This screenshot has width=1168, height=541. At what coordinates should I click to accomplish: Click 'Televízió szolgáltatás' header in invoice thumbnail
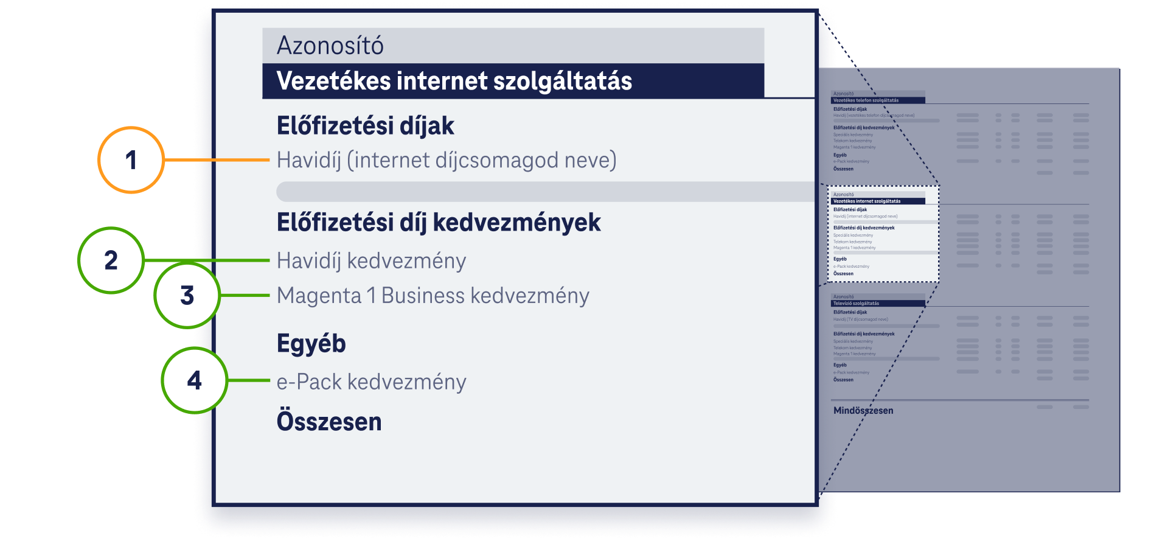[856, 303]
